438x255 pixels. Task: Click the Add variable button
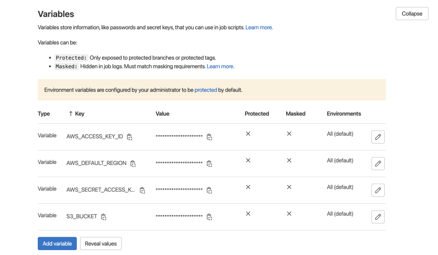(x=57, y=244)
